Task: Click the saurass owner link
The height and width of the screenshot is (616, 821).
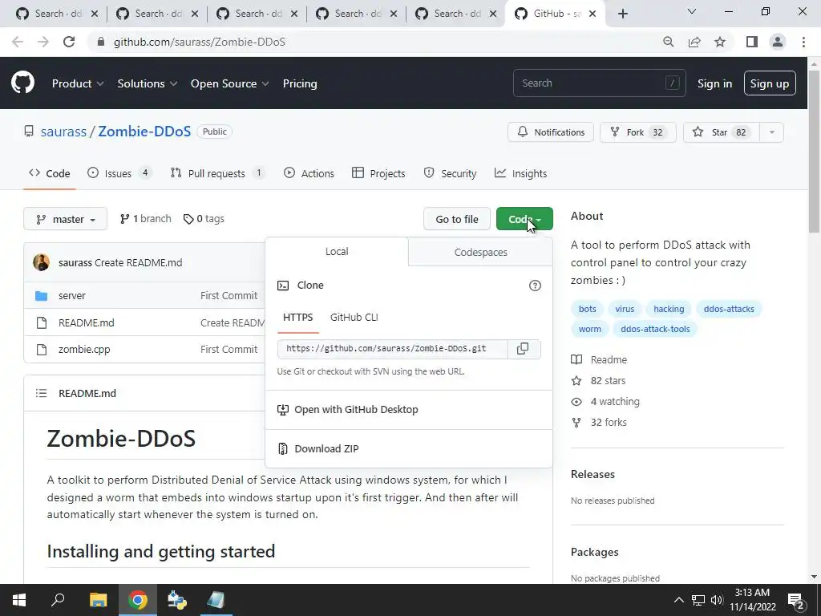Action: pos(63,132)
